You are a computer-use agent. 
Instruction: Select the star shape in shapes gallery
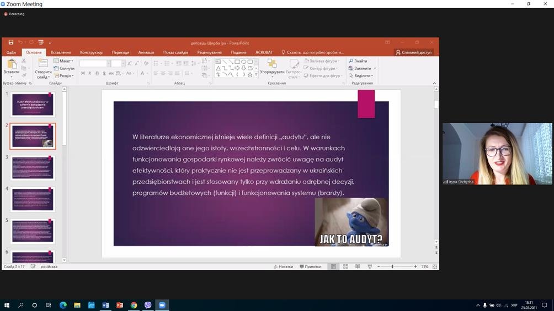pyautogui.click(x=250, y=75)
